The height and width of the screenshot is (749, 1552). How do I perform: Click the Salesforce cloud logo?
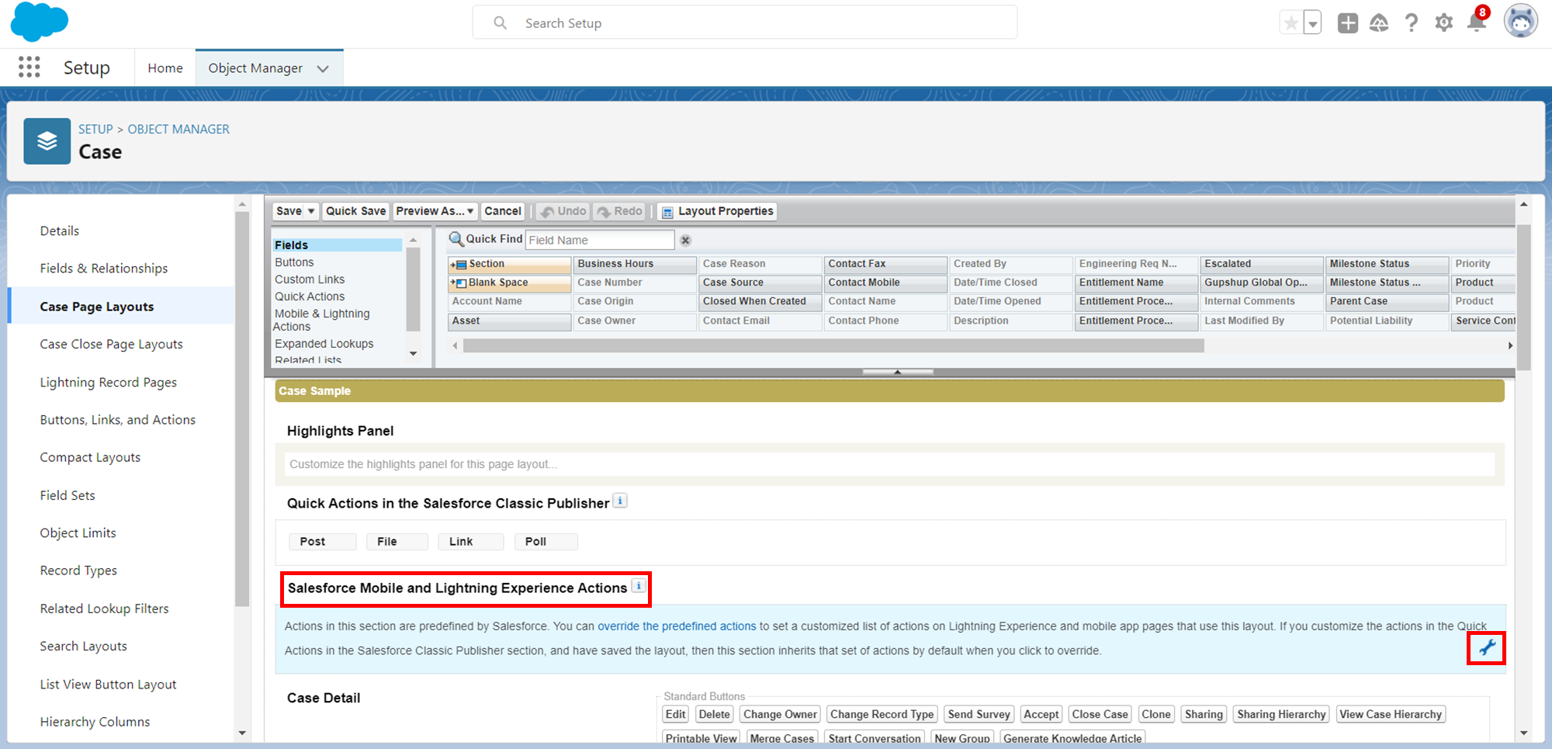40,22
